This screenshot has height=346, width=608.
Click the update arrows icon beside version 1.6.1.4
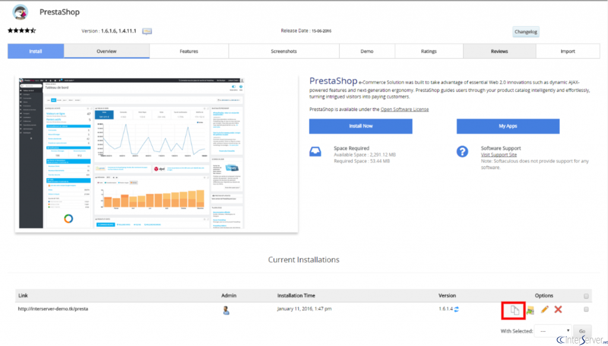[457, 309]
